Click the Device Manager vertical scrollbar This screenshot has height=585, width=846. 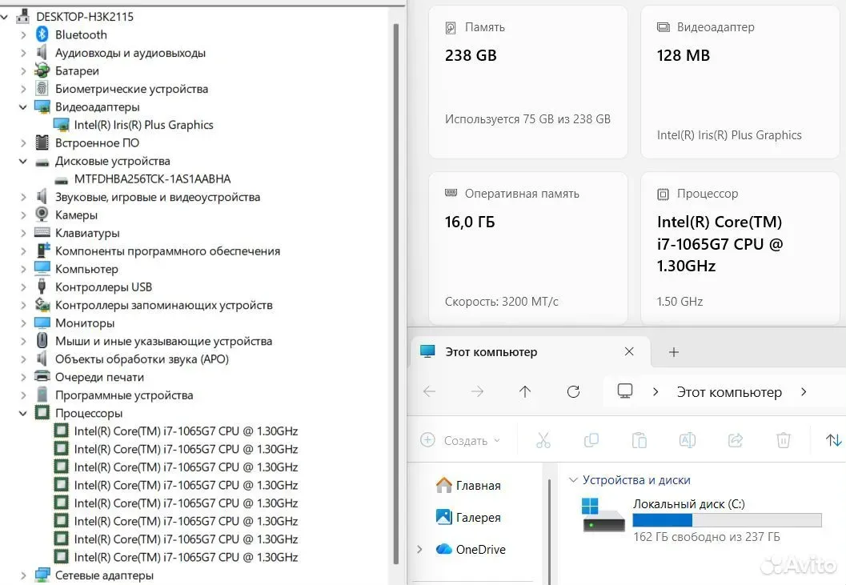[396, 294]
